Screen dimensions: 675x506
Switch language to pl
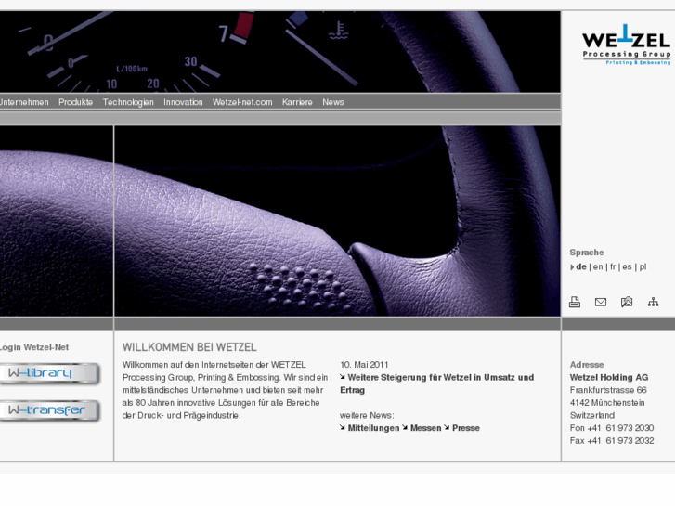pos(643,267)
